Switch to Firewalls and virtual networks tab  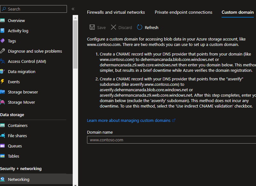point(116,12)
